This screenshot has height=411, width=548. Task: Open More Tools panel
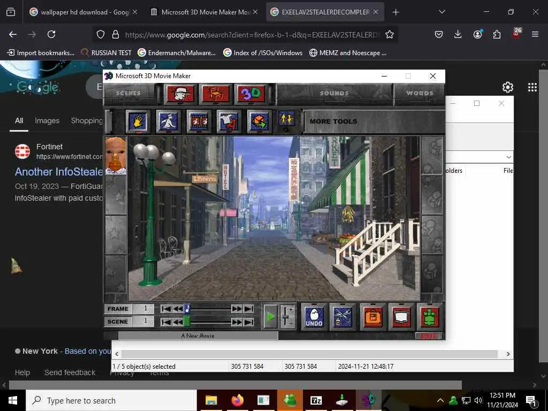coord(333,121)
